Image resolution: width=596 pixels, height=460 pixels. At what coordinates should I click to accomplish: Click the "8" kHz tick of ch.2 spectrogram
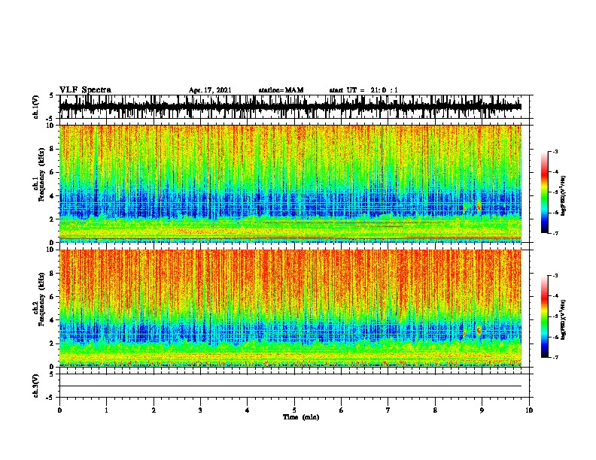tap(53, 273)
